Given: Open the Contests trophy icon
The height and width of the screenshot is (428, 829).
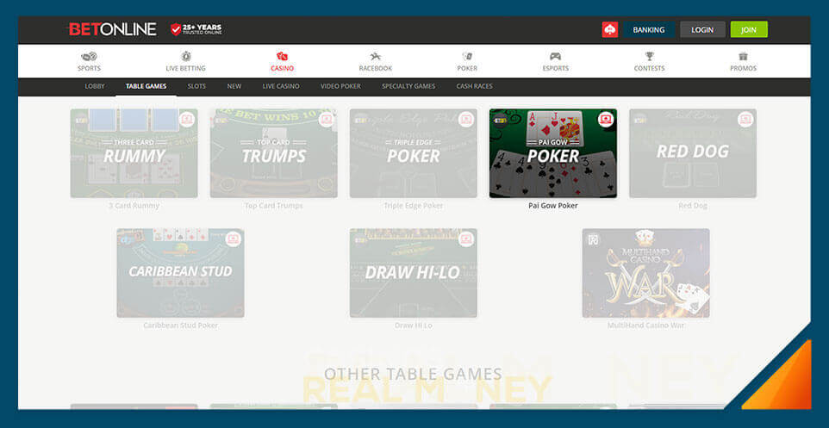Looking at the screenshot, I should [x=649, y=56].
